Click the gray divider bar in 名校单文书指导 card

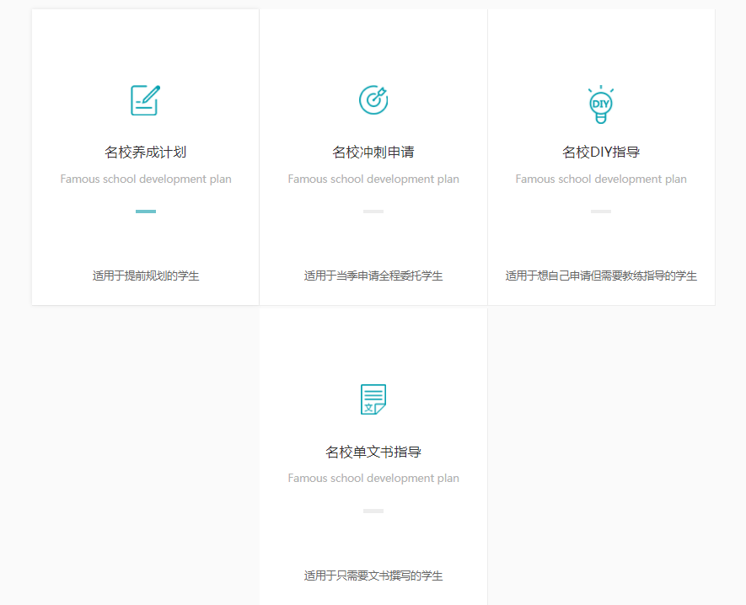tap(373, 511)
